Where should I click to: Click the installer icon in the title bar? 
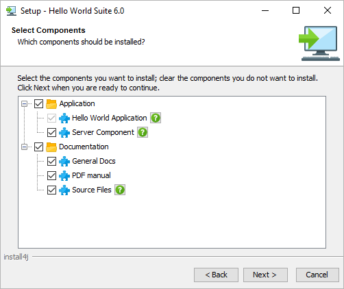pyautogui.click(x=11, y=11)
